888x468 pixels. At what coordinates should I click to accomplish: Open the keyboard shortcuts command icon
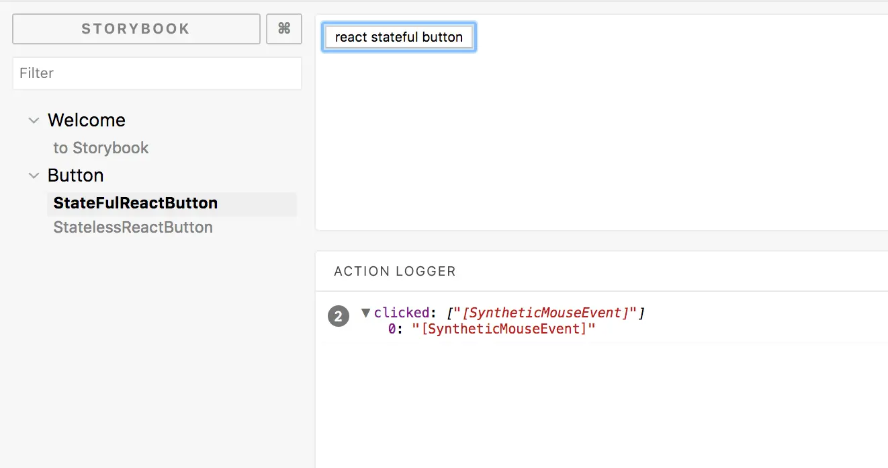tap(284, 29)
